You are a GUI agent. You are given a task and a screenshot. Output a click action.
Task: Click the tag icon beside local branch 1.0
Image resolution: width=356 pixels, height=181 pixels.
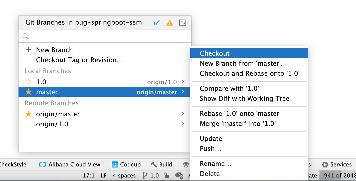(x=29, y=82)
